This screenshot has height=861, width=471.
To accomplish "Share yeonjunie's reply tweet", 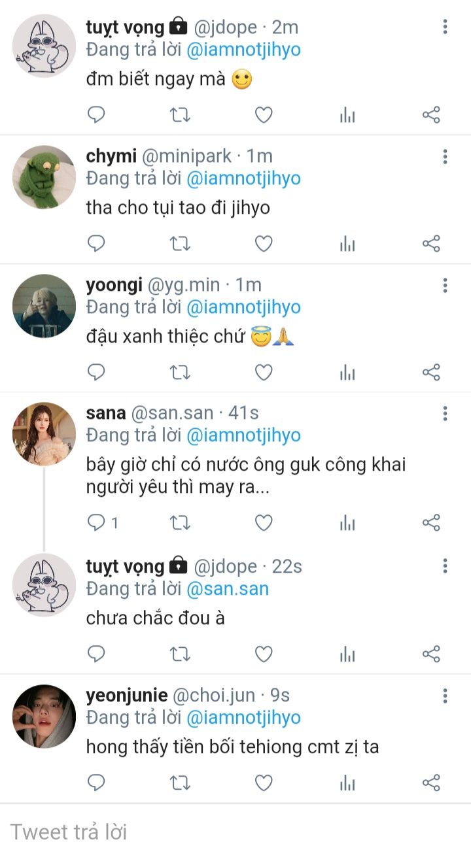I will (x=431, y=783).
